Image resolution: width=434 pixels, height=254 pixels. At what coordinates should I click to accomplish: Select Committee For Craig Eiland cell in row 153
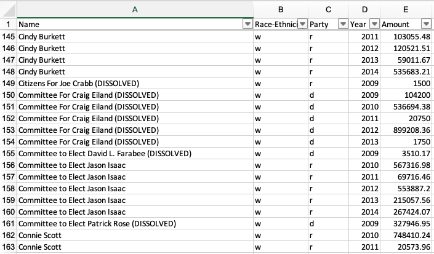(x=135, y=130)
